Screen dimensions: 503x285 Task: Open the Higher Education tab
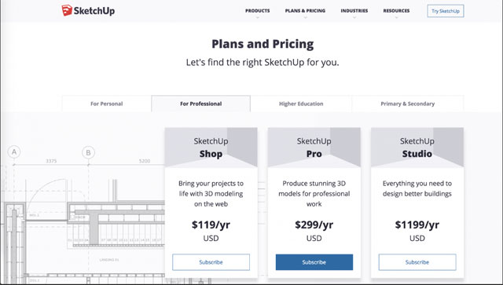tap(301, 104)
